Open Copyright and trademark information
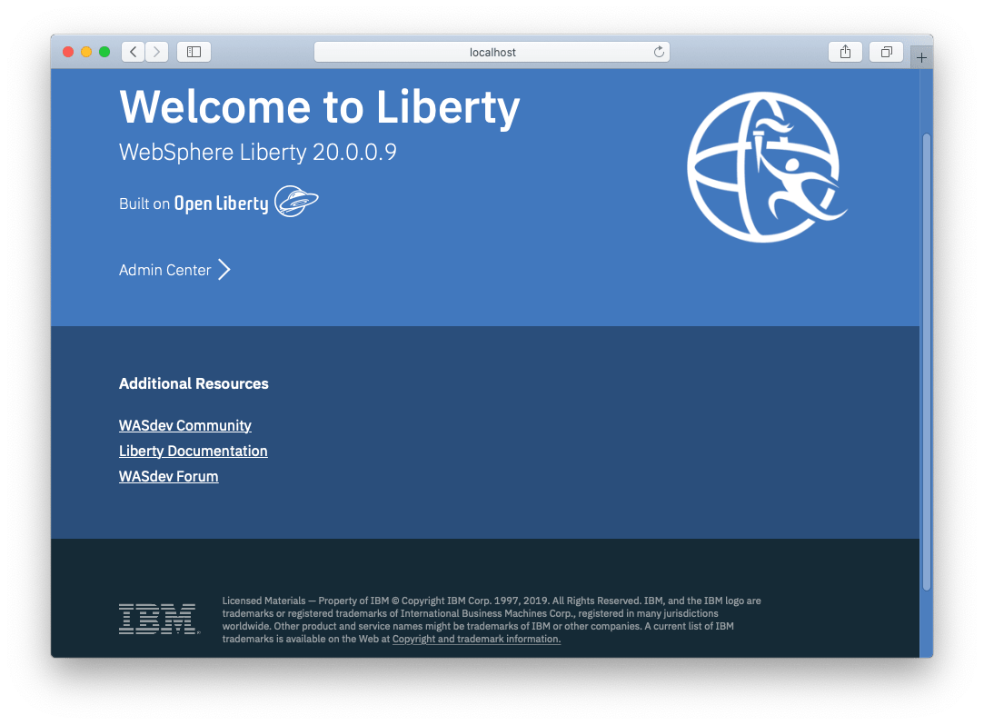 (x=476, y=639)
